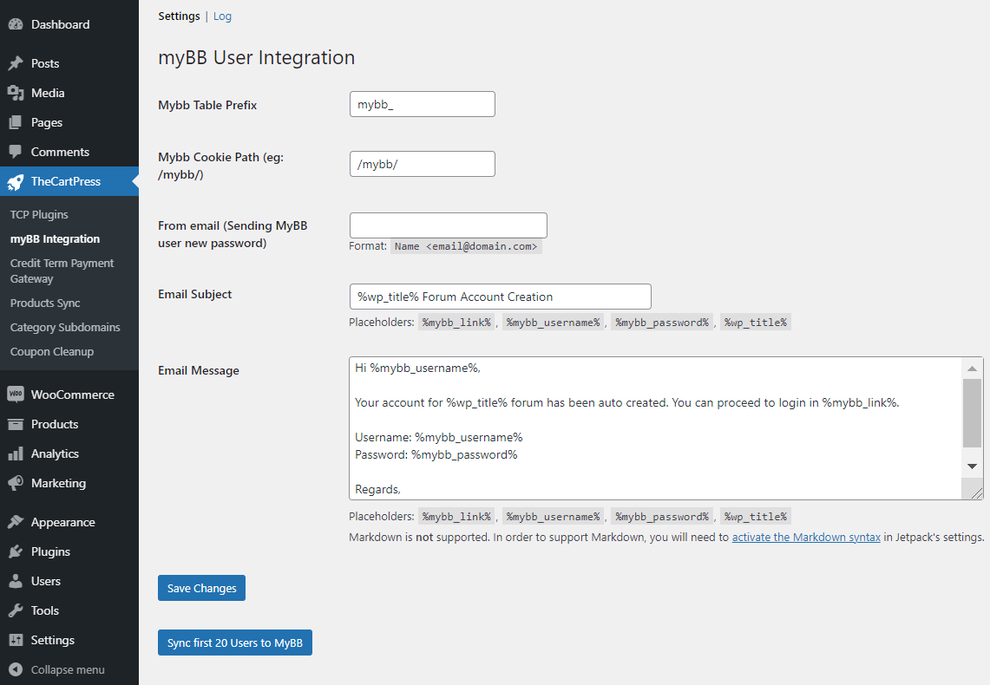Open the Appearance menu
Viewport: 990px width, 685px height.
pos(69,522)
